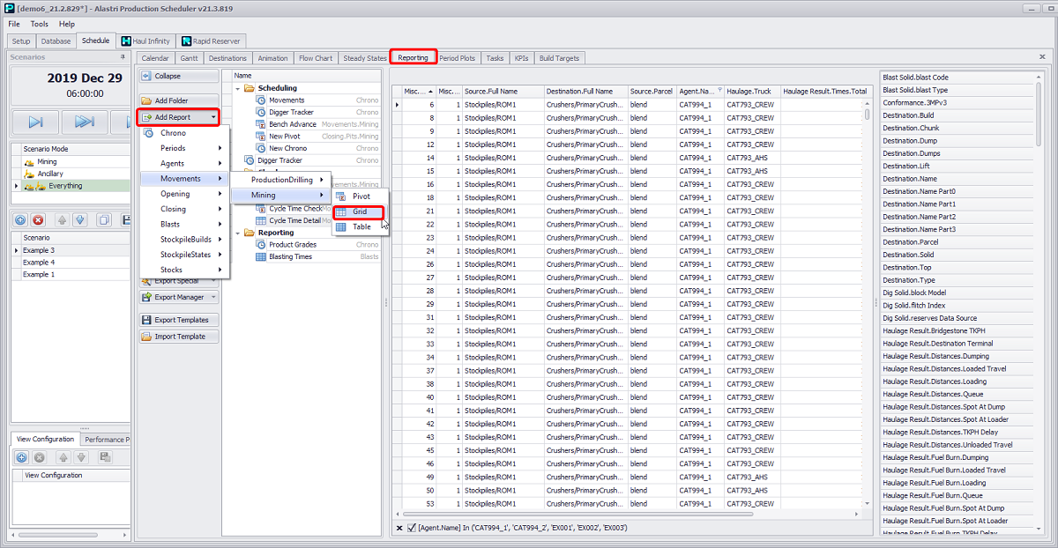The image size is (1058, 548).
Task: Select the Everything scenario mode
Action: pyautogui.click(x=65, y=186)
